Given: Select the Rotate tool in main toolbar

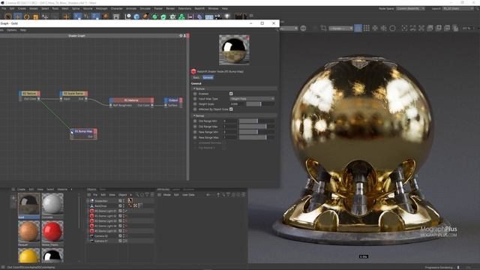Looking at the screenshot, I should click(x=27, y=16).
